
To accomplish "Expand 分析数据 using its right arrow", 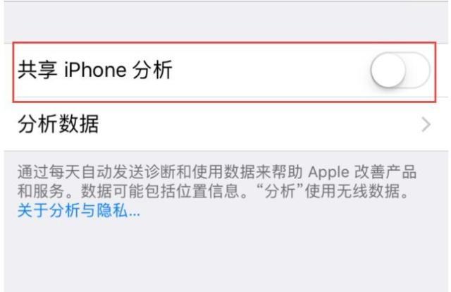I will click(x=426, y=125).
